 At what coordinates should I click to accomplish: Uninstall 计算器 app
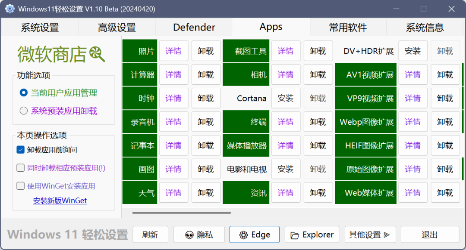click(x=206, y=74)
